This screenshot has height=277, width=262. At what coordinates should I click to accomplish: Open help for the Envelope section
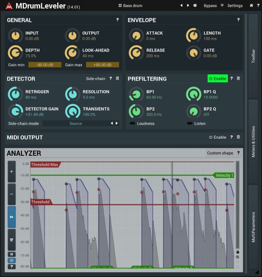238,20
